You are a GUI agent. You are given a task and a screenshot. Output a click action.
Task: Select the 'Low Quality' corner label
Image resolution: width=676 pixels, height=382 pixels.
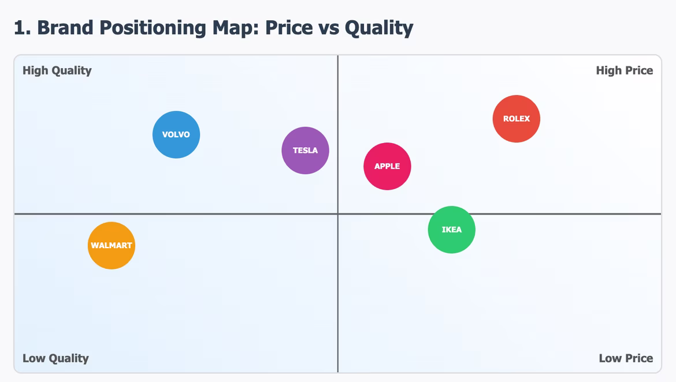[55, 358]
